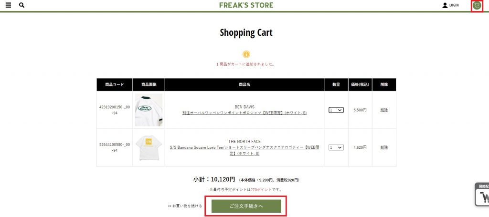Click THE NORTH FACE brand name text

(x=244, y=142)
